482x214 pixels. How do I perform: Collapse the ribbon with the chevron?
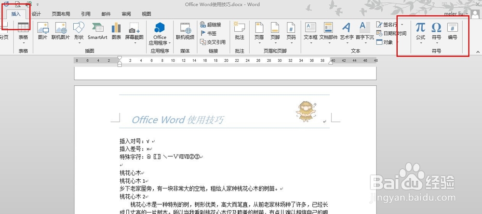478,52
